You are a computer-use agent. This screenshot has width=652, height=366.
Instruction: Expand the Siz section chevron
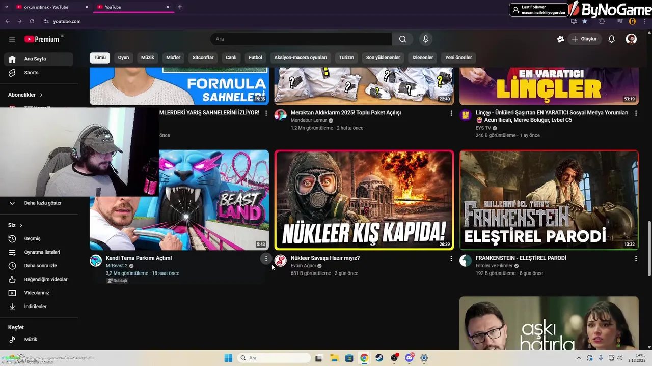click(x=21, y=225)
